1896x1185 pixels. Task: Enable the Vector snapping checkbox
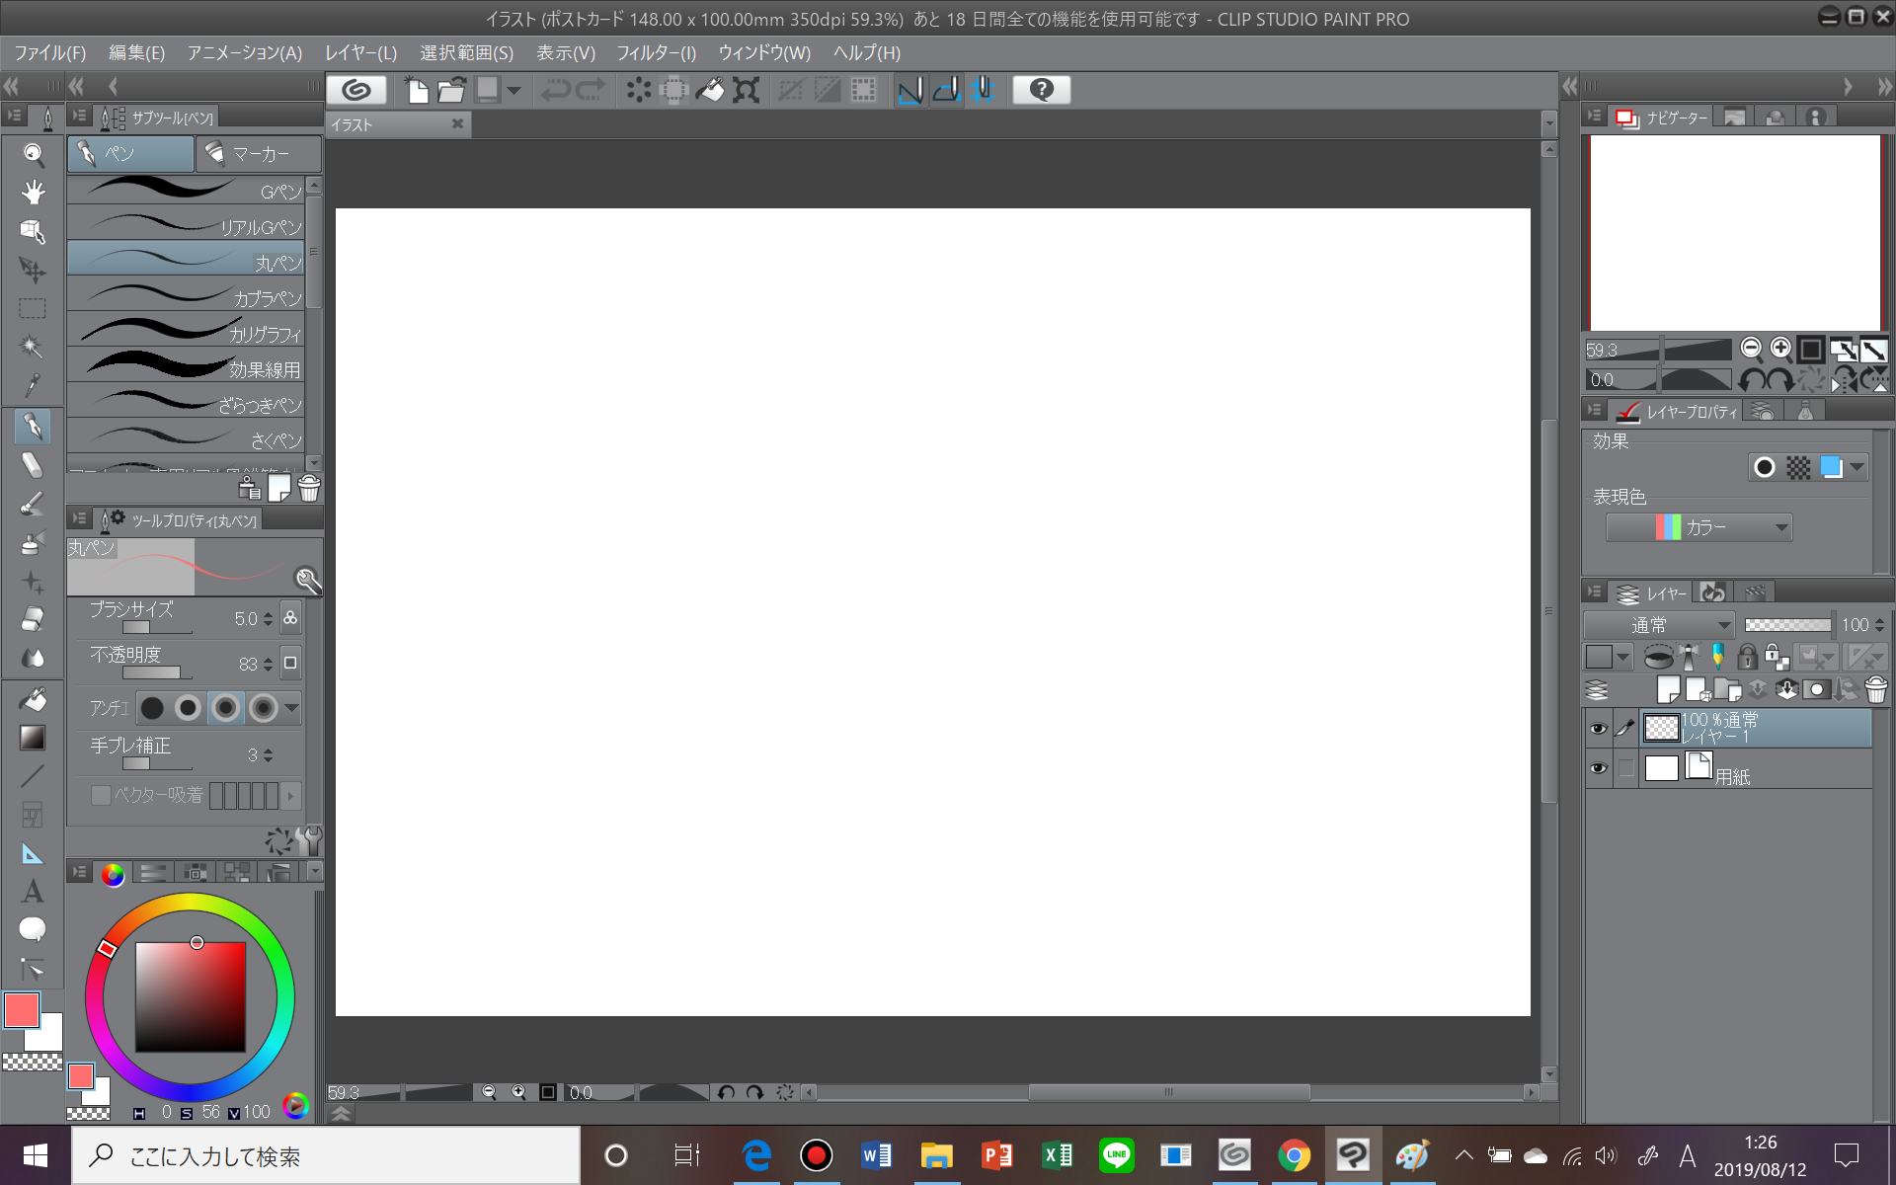[x=101, y=795]
